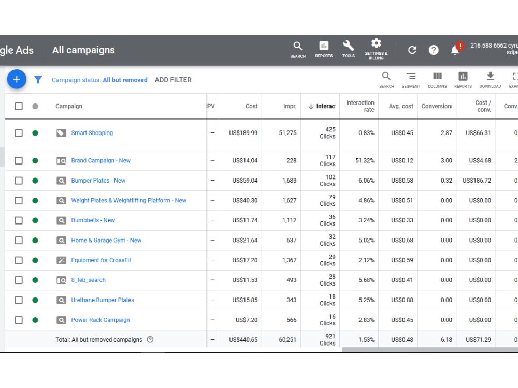Image resolution: width=518 pixels, height=388 pixels.
Task: Click Power Rack Campaign type icon
Action: [x=61, y=320]
